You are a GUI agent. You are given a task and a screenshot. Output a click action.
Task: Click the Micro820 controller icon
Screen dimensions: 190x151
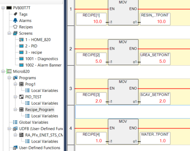(x=9, y=72)
